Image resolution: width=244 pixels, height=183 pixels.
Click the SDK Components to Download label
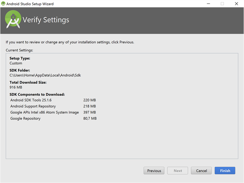click(37, 94)
